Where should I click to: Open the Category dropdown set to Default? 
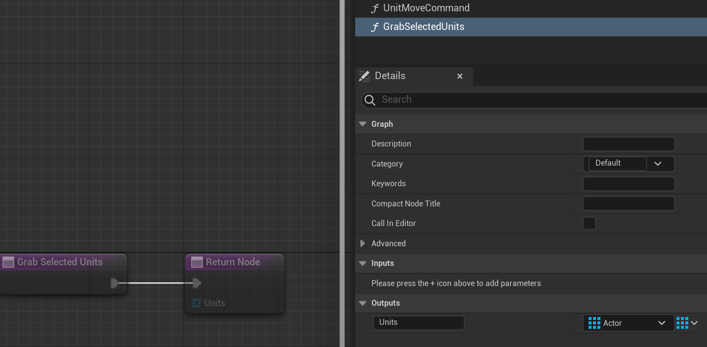(658, 164)
